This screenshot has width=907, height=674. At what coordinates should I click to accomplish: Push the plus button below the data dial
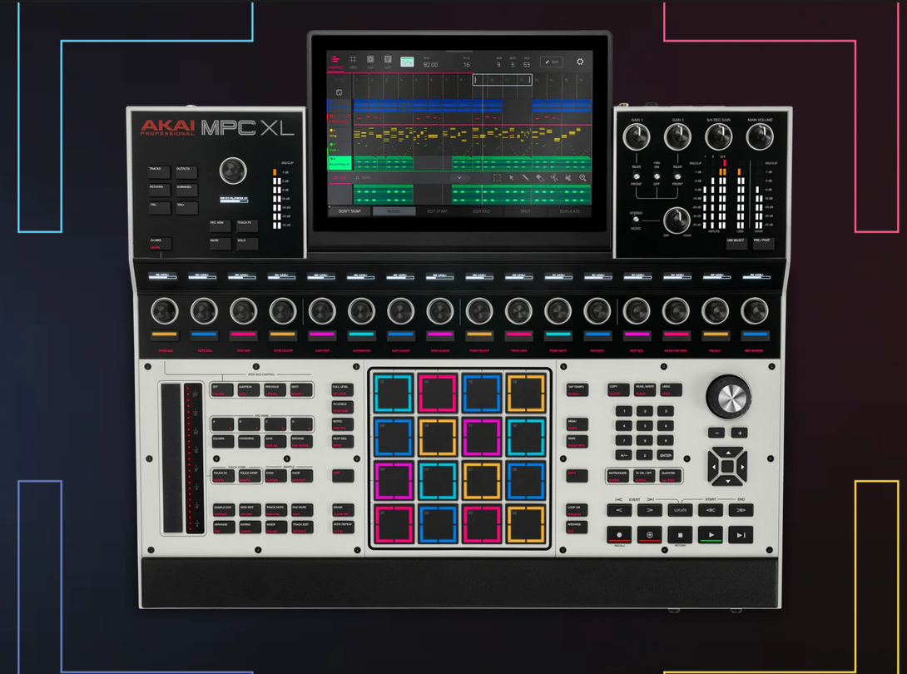click(x=740, y=433)
